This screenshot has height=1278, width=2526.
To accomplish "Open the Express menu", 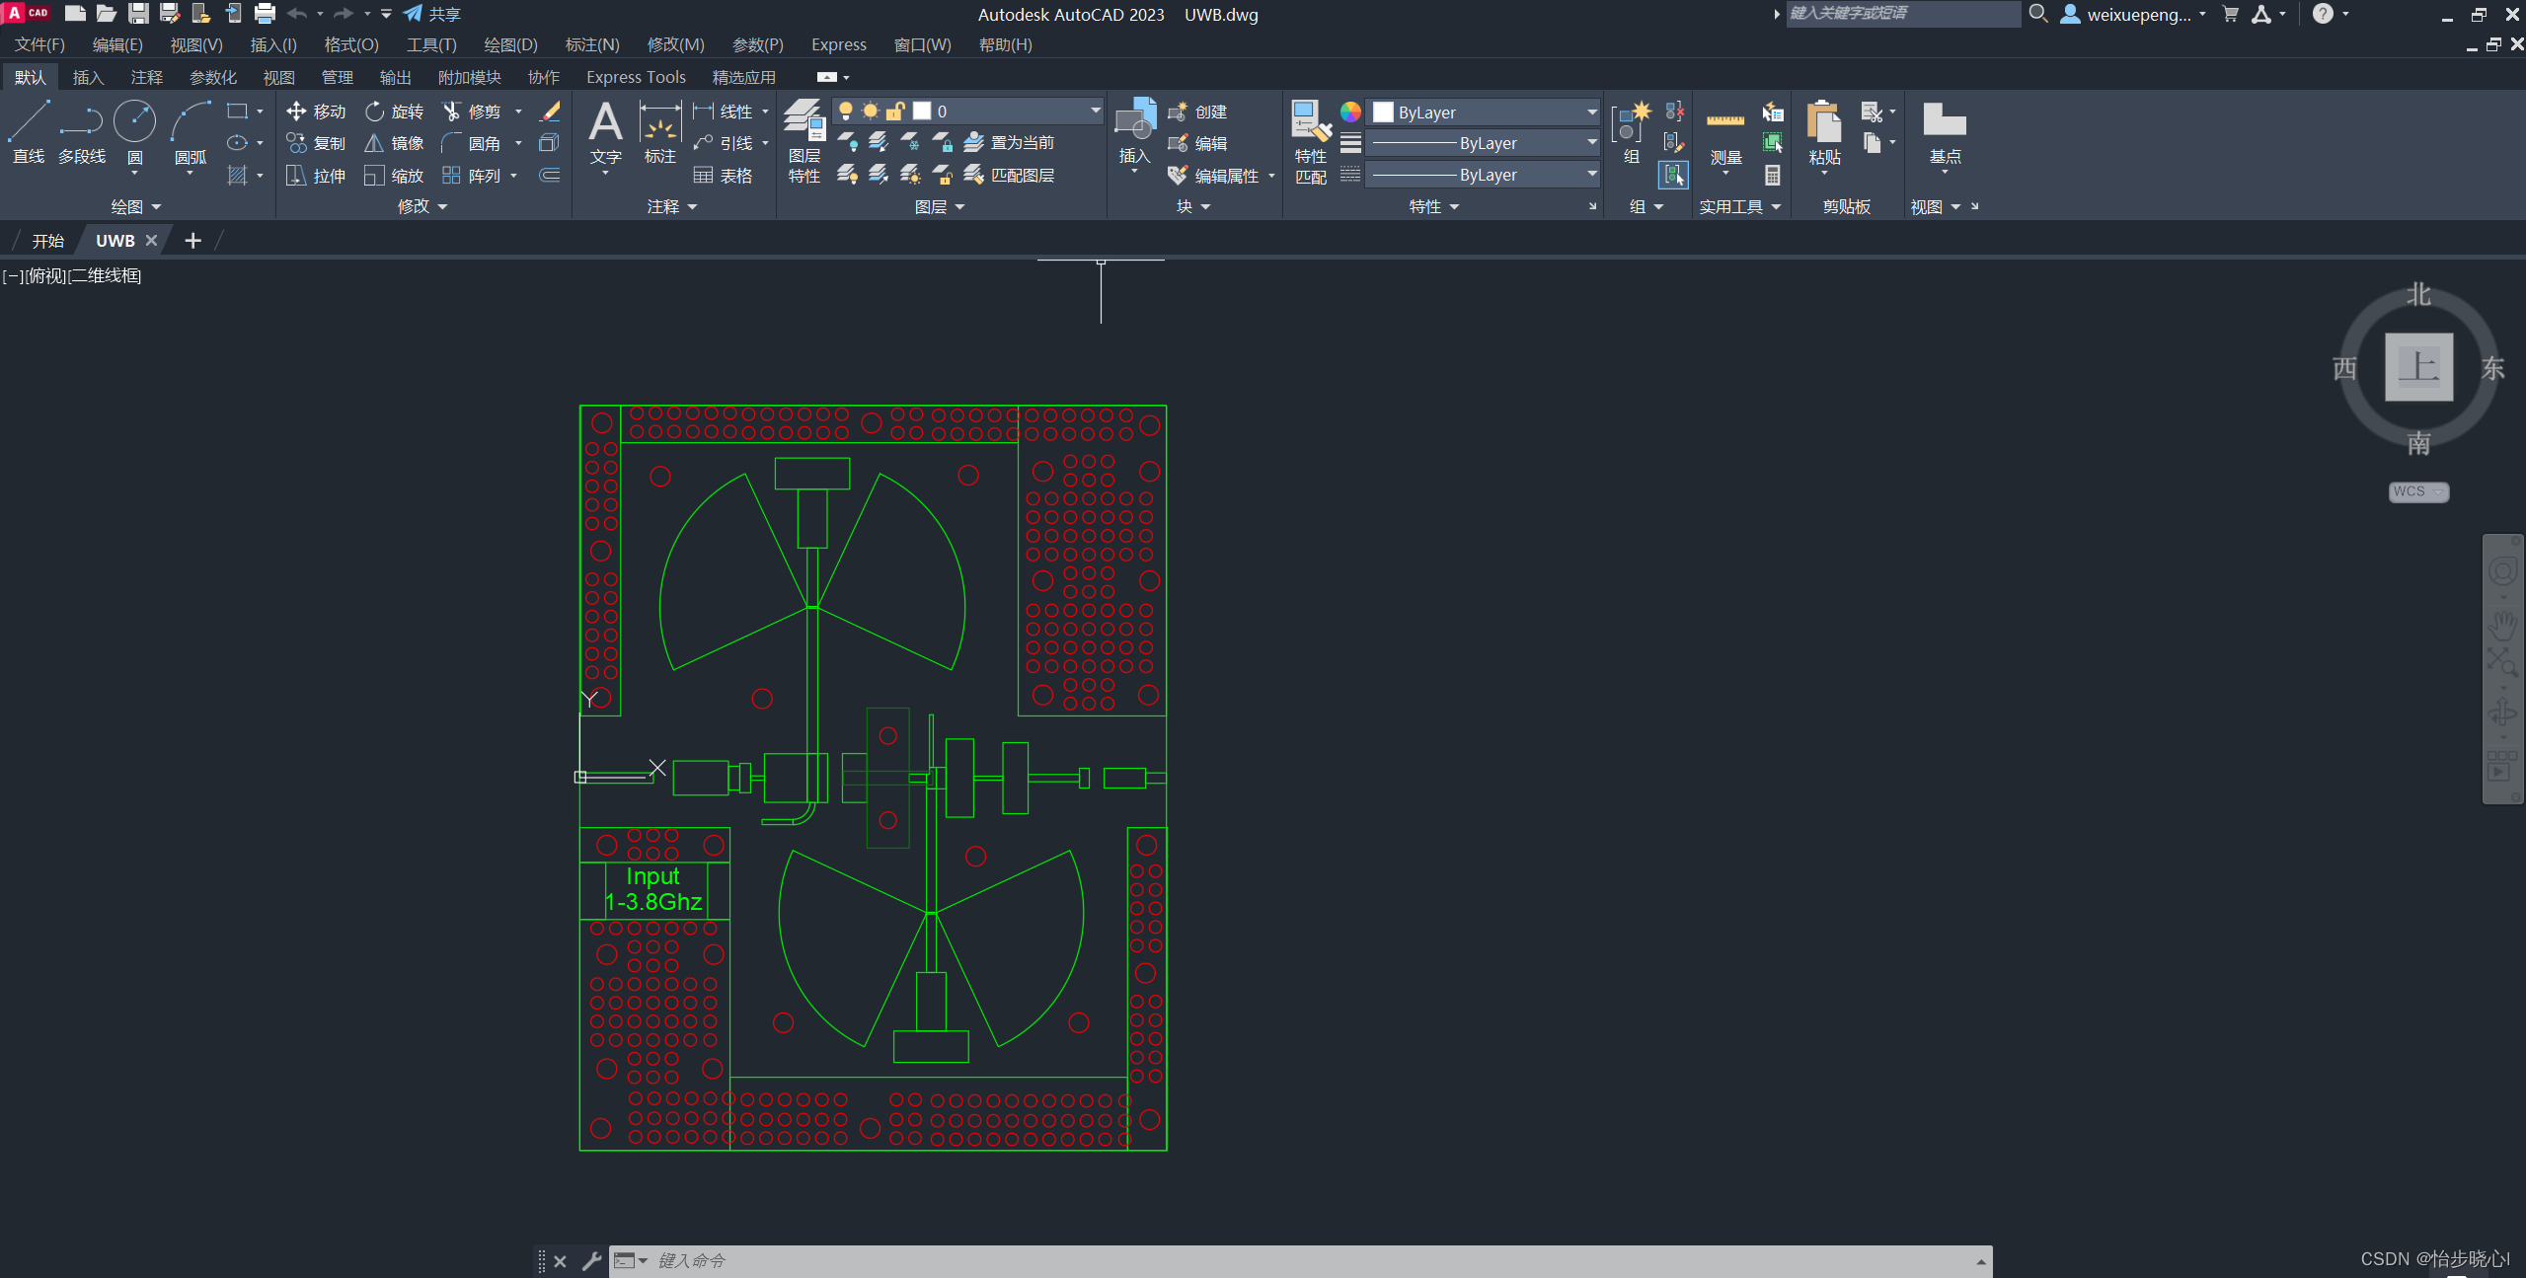I will (x=838, y=44).
